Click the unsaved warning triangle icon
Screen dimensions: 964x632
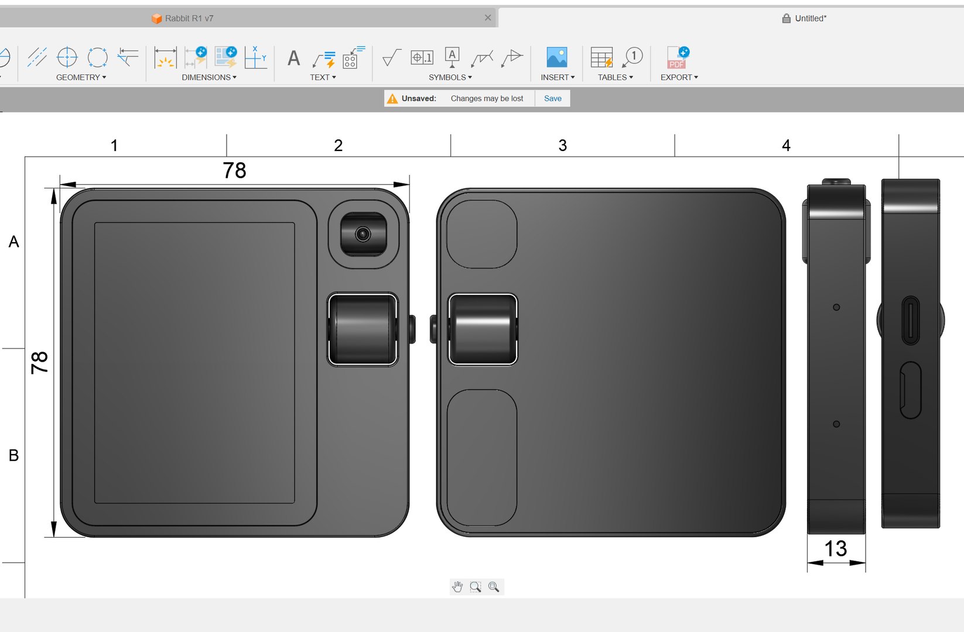[392, 99]
